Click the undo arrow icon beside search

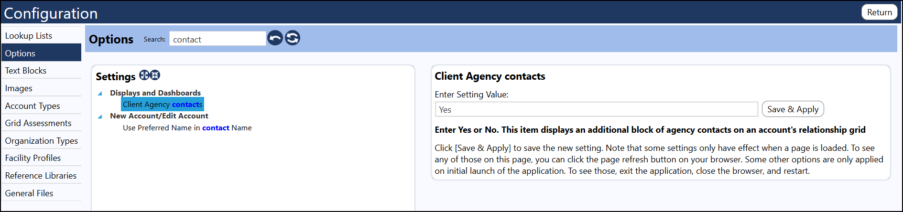click(275, 38)
